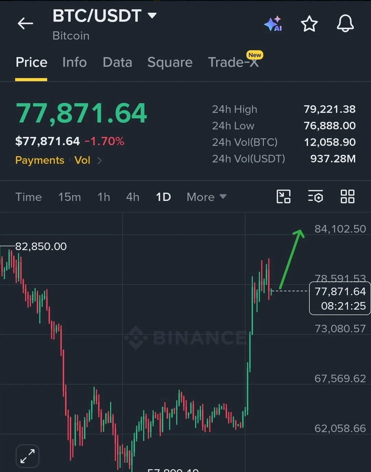Expand the More timeframes dropdown
The width and height of the screenshot is (371, 472).
[x=207, y=197]
